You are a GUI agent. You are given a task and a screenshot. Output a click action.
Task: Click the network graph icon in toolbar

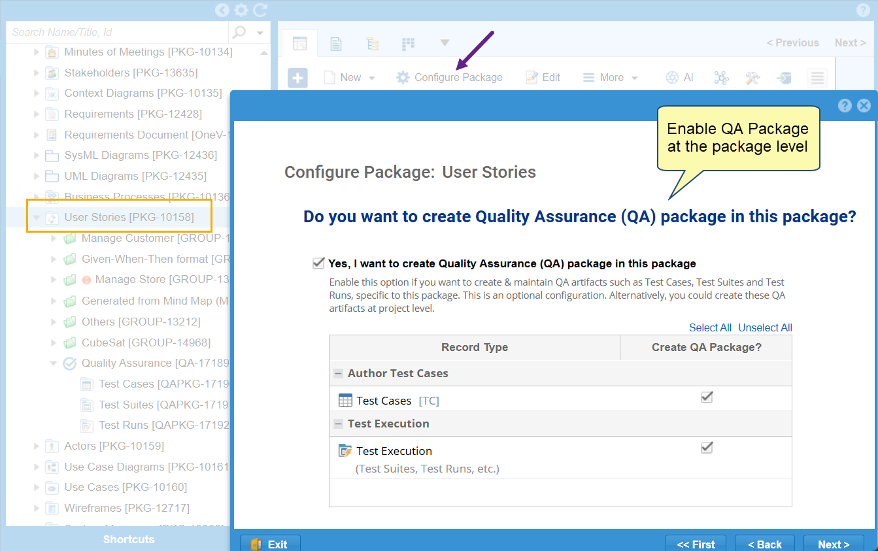click(x=721, y=78)
